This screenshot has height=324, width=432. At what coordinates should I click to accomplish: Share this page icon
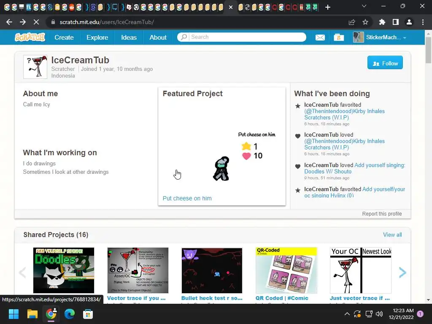tap(352, 22)
